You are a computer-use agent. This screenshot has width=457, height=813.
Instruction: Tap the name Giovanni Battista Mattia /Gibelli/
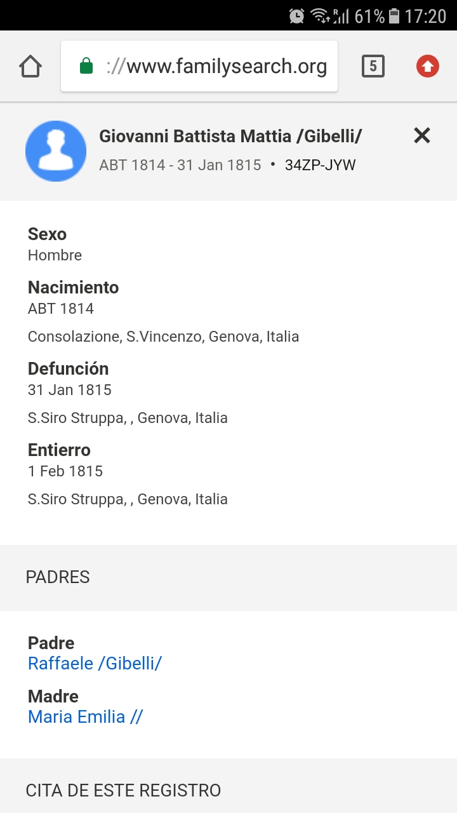(231, 136)
